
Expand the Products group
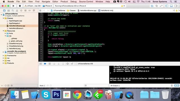(x=3, y=63)
